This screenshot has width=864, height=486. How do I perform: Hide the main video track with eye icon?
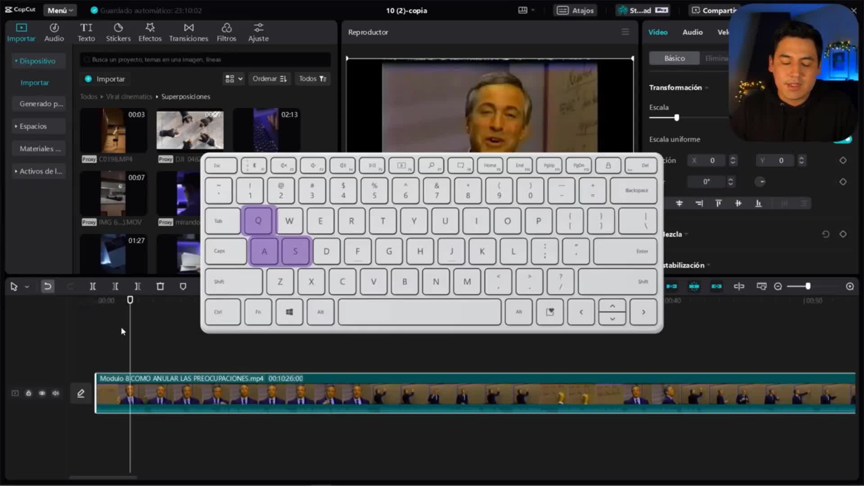[x=42, y=393]
